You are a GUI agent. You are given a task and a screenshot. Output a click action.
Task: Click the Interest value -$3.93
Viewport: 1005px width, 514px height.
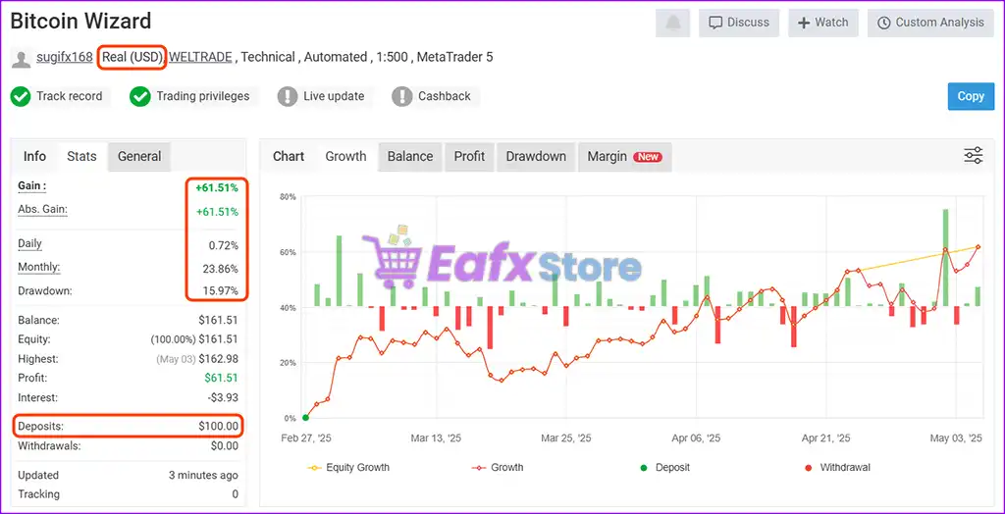point(223,397)
